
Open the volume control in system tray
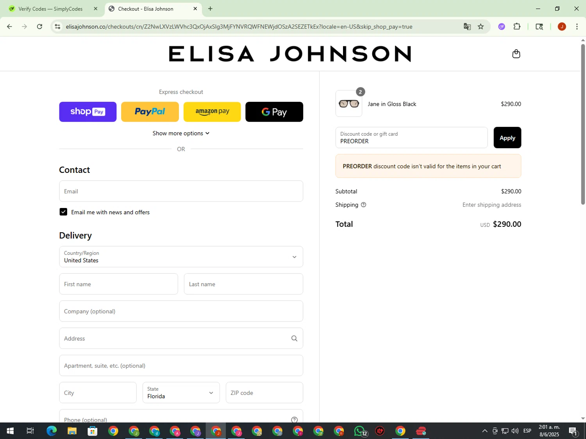coord(515,431)
